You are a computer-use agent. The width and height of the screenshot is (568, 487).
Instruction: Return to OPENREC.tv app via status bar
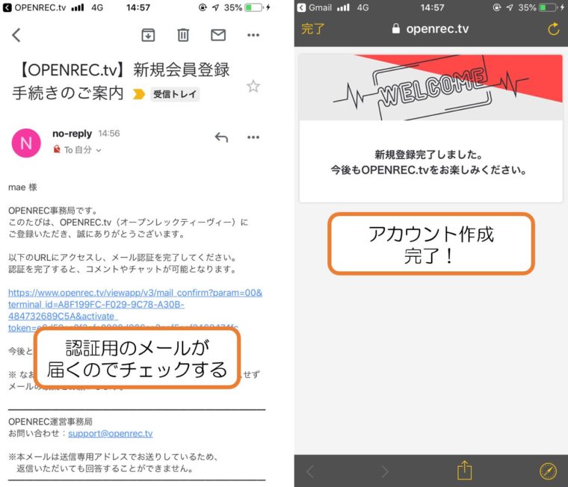click(x=34, y=7)
